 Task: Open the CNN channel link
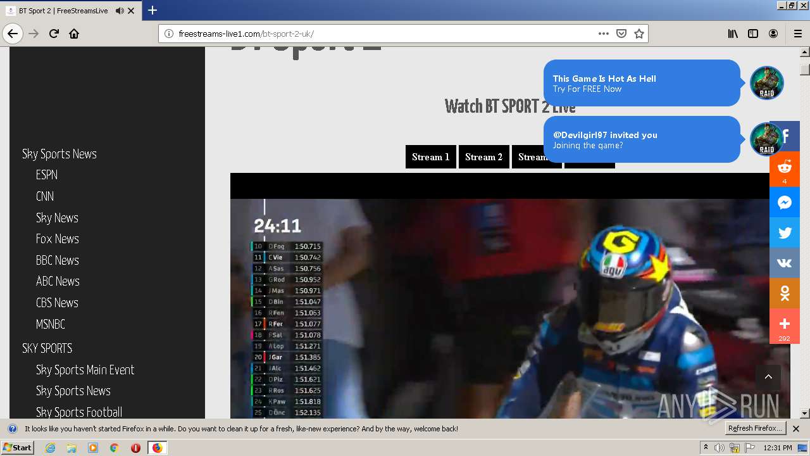click(45, 196)
